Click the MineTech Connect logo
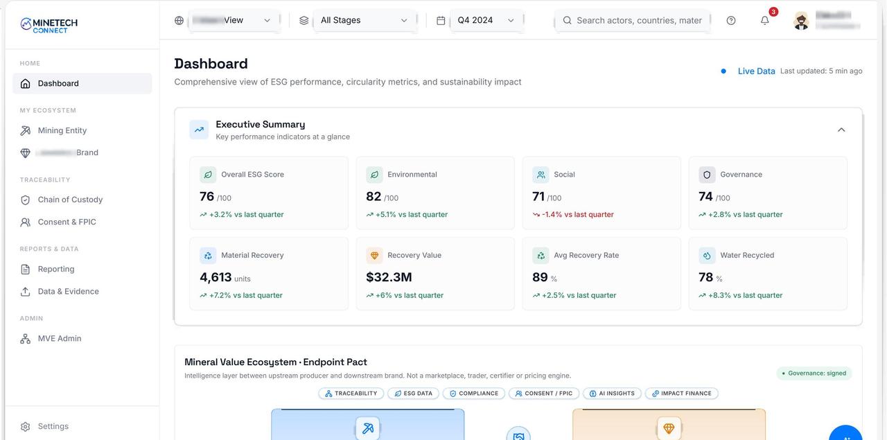This screenshot has width=887, height=440. 49,25
